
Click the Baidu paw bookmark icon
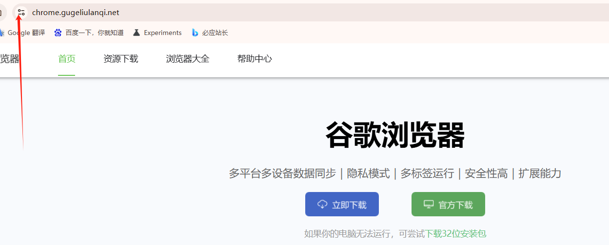(58, 33)
